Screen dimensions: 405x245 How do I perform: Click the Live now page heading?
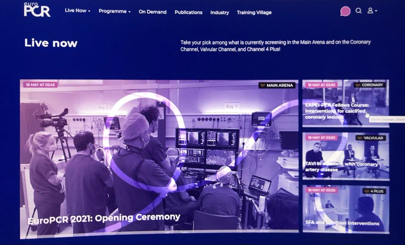[x=51, y=43]
